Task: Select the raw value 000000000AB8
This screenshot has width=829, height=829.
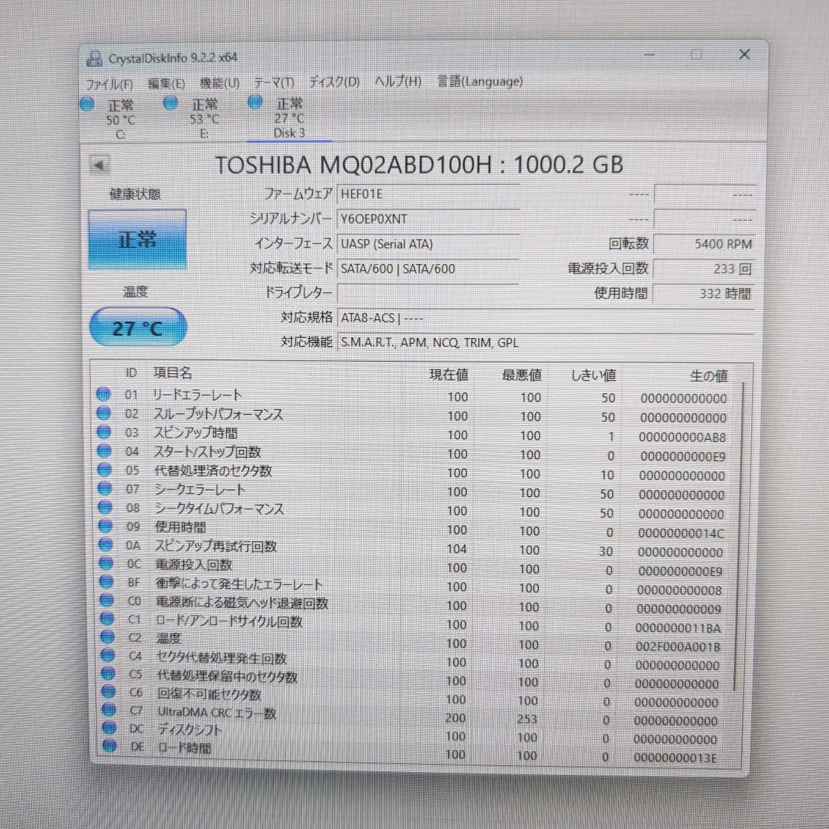Action: 682,437
